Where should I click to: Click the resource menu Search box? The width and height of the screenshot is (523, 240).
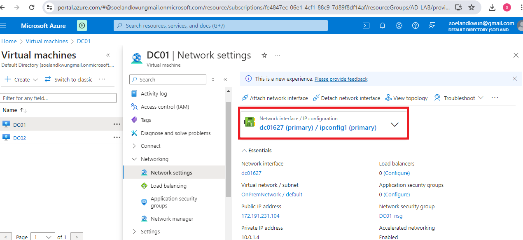168,79
